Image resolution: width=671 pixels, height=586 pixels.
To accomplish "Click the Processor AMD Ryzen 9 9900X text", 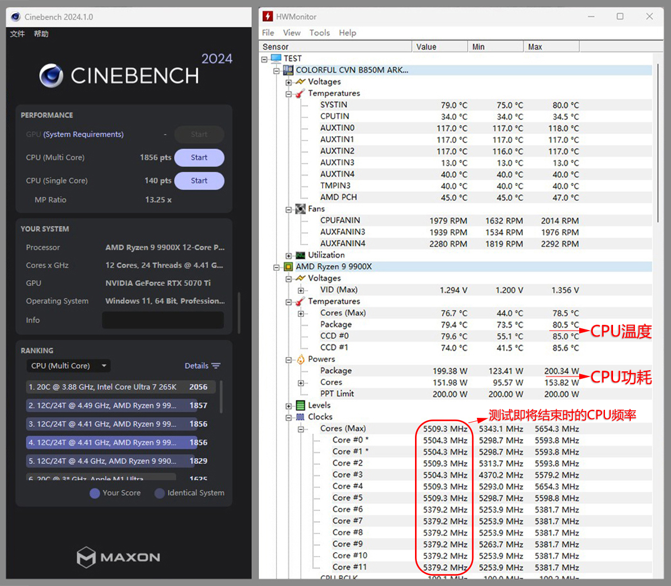I will point(165,247).
